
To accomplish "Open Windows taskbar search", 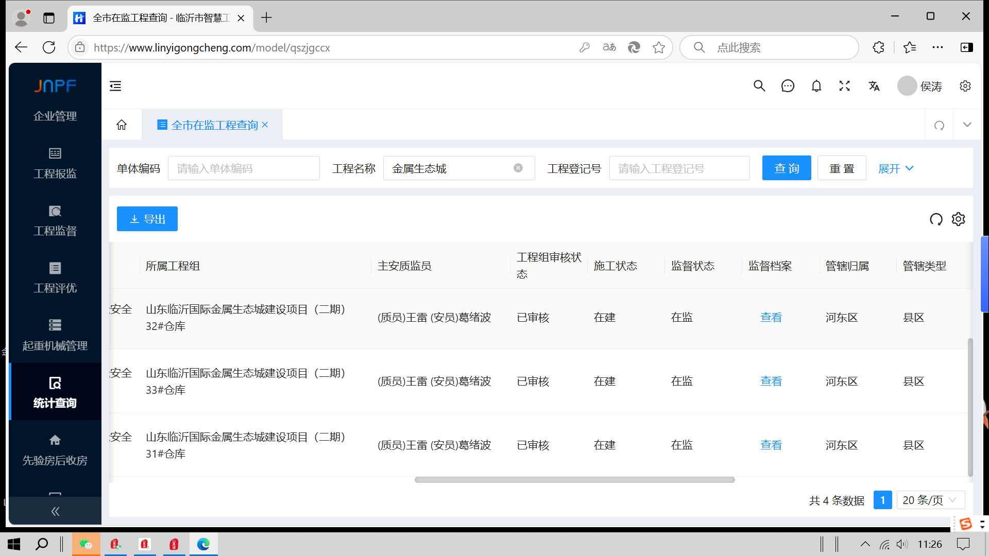I will tap(42, 544).
